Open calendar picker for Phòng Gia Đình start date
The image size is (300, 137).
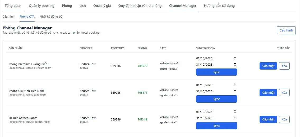tap(235, 85)
